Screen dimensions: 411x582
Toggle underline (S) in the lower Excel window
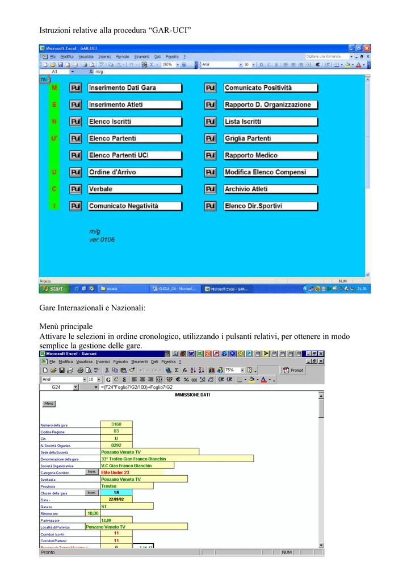[124, 379]
